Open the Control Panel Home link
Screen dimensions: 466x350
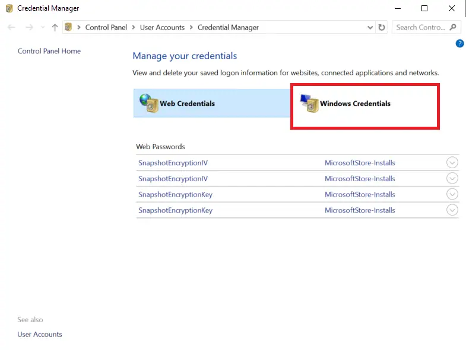[49, 51]
